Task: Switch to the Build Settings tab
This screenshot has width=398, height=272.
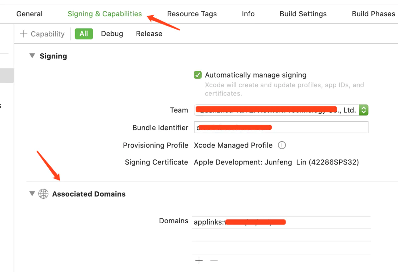Action: click(303, 14)
